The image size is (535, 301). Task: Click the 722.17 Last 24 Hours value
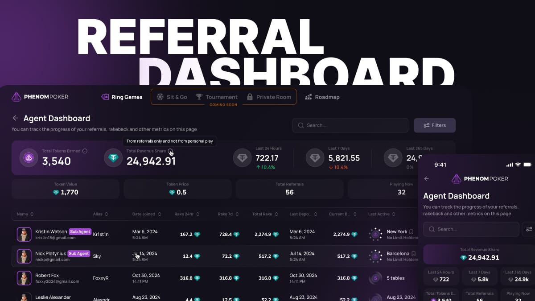[x=267, y=158]
